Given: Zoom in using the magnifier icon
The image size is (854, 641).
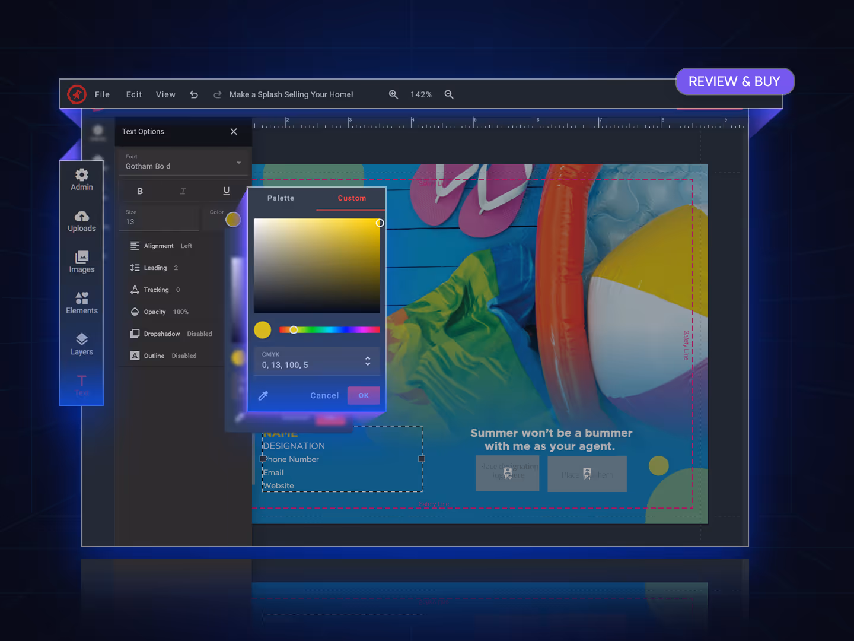Looking at the screenshot, I should click(394, 94).
